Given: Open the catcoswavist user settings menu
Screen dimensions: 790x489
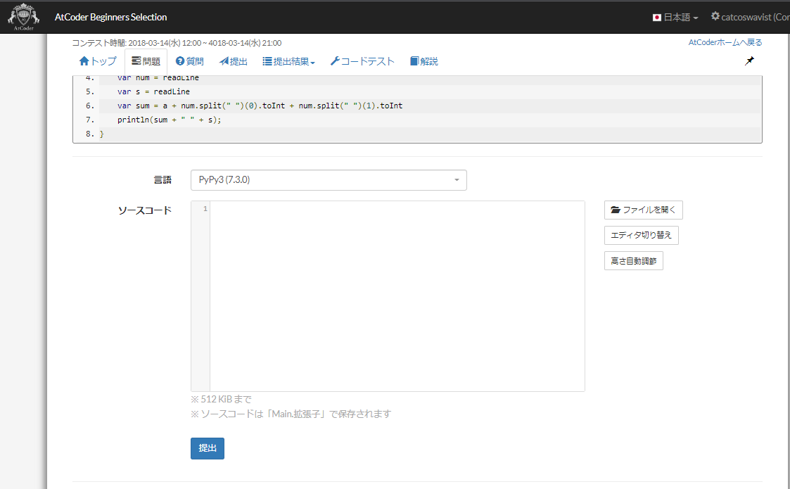Looking at the screenshot, I should click(750, 17).
